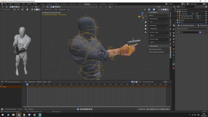Screen dimensions: 208x117
Task: Open the IK Parenting Independent dropdown
Action: tap(159, 29)
